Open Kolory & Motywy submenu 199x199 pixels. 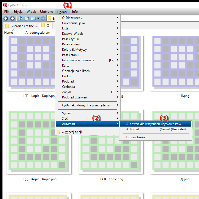(88, 50)
